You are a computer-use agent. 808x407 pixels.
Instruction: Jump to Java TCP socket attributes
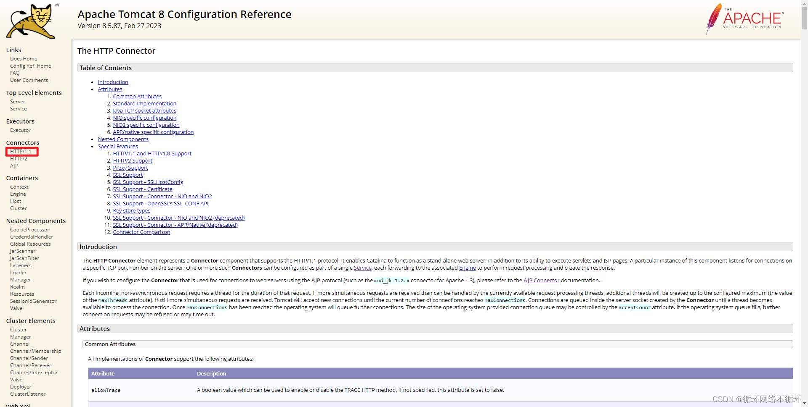(x=144, y=111)
